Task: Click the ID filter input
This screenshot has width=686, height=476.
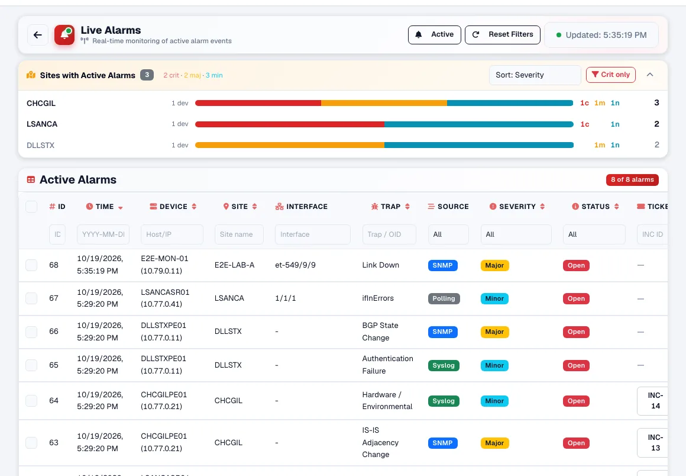Action: click(57, 234)
